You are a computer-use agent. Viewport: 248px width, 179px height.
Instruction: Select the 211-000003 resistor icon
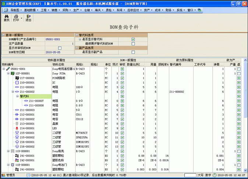pyautogui.click(x=17, y=110)
